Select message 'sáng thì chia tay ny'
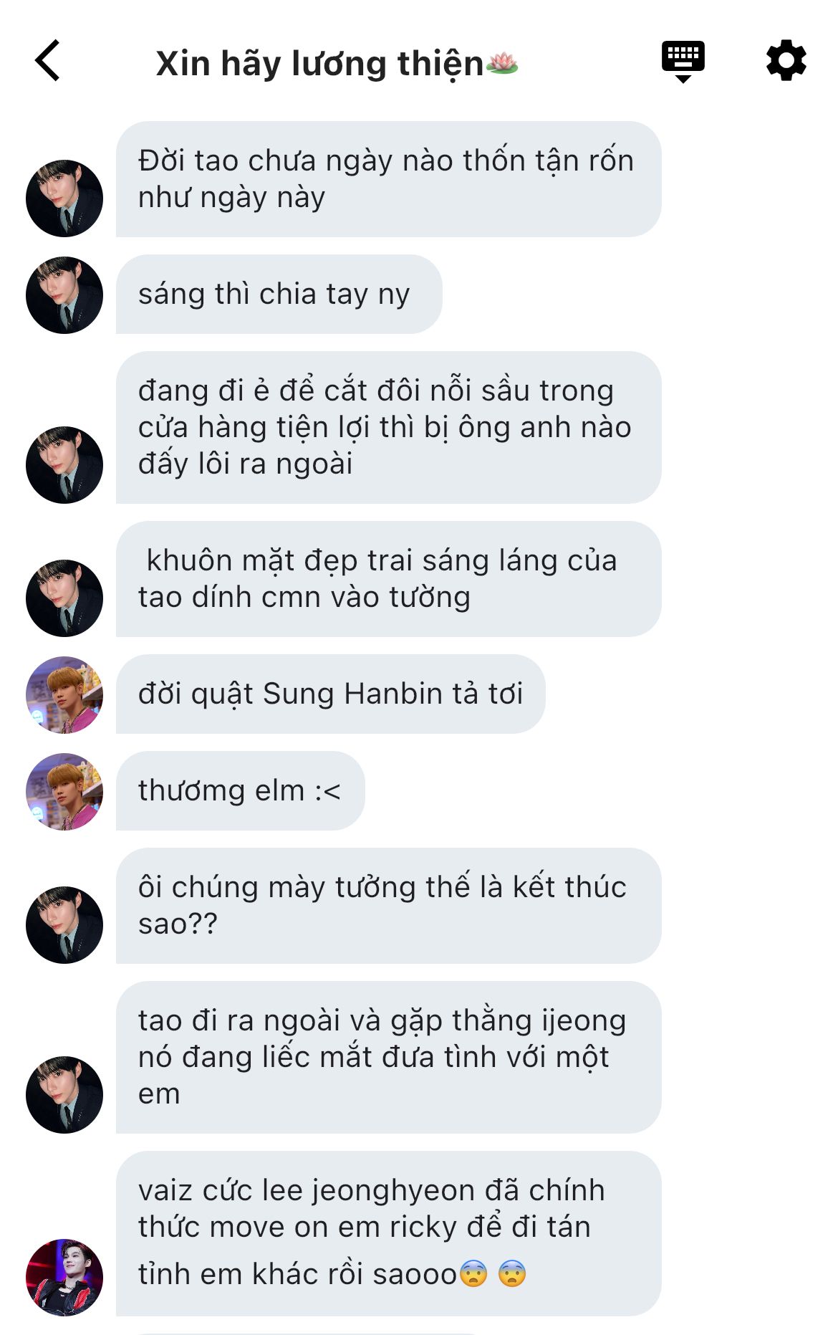838x1335 pixels. [279, 295]
